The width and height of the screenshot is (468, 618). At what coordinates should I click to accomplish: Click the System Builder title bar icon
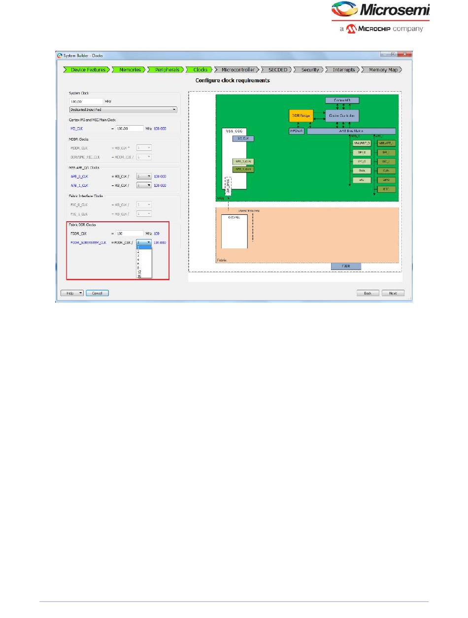[x=60, y=55]
